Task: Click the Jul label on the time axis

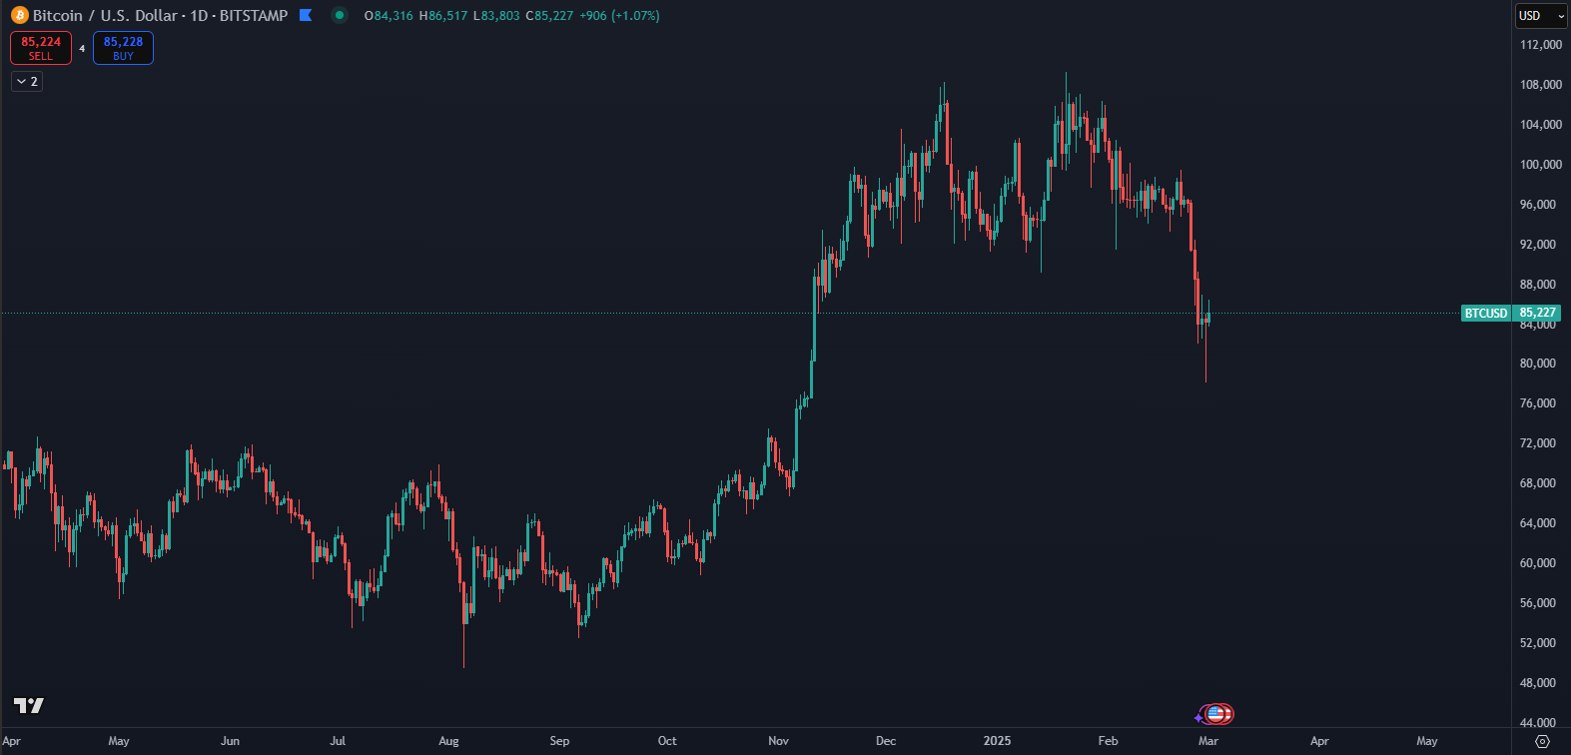Action: pos(338,741)
